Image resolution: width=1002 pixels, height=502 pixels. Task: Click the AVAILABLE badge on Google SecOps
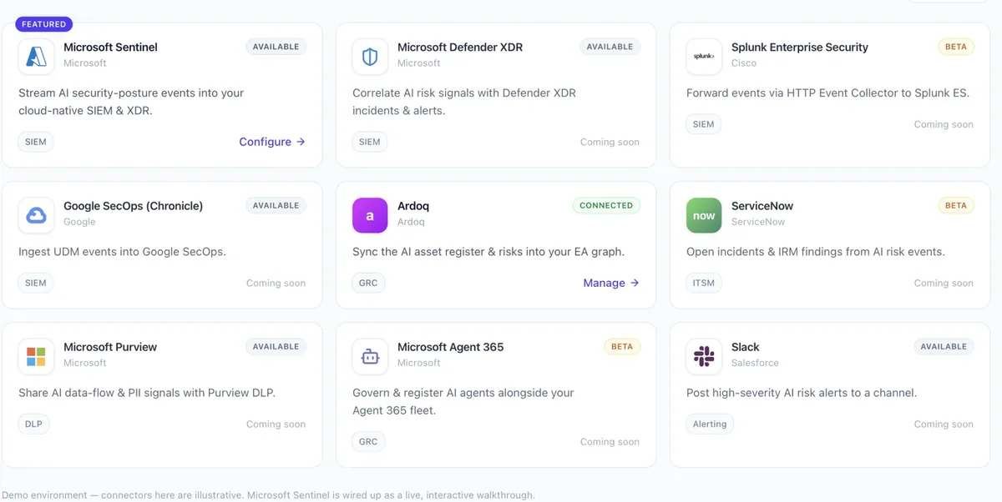[276, 205]
